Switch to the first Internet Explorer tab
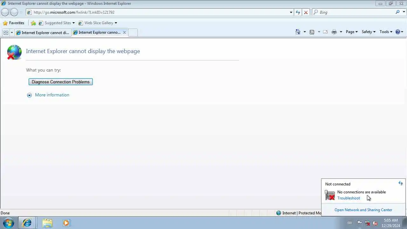Viewport: 407px width, 229px height. [x=43, y=32]
